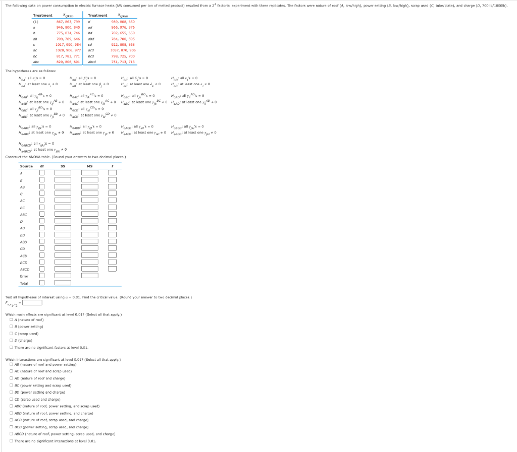Viewport: 517px width, 452px height.
Task: Click MS field for source A
Action: (90, 173)
